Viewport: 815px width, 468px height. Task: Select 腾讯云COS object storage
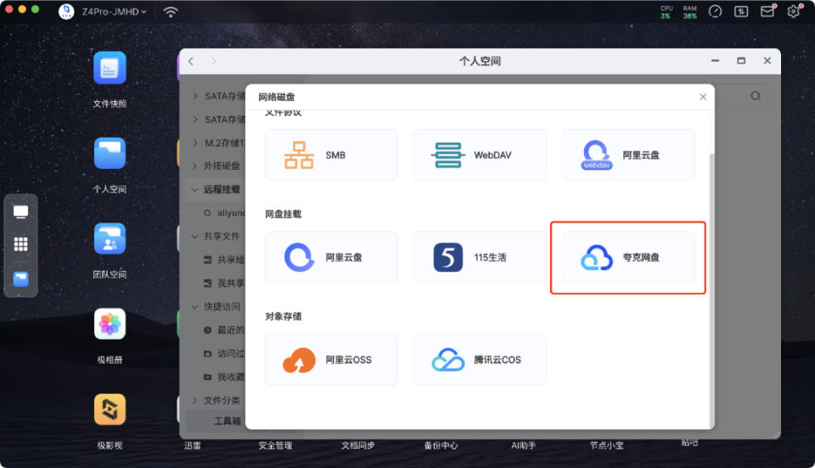coord(480,360)
